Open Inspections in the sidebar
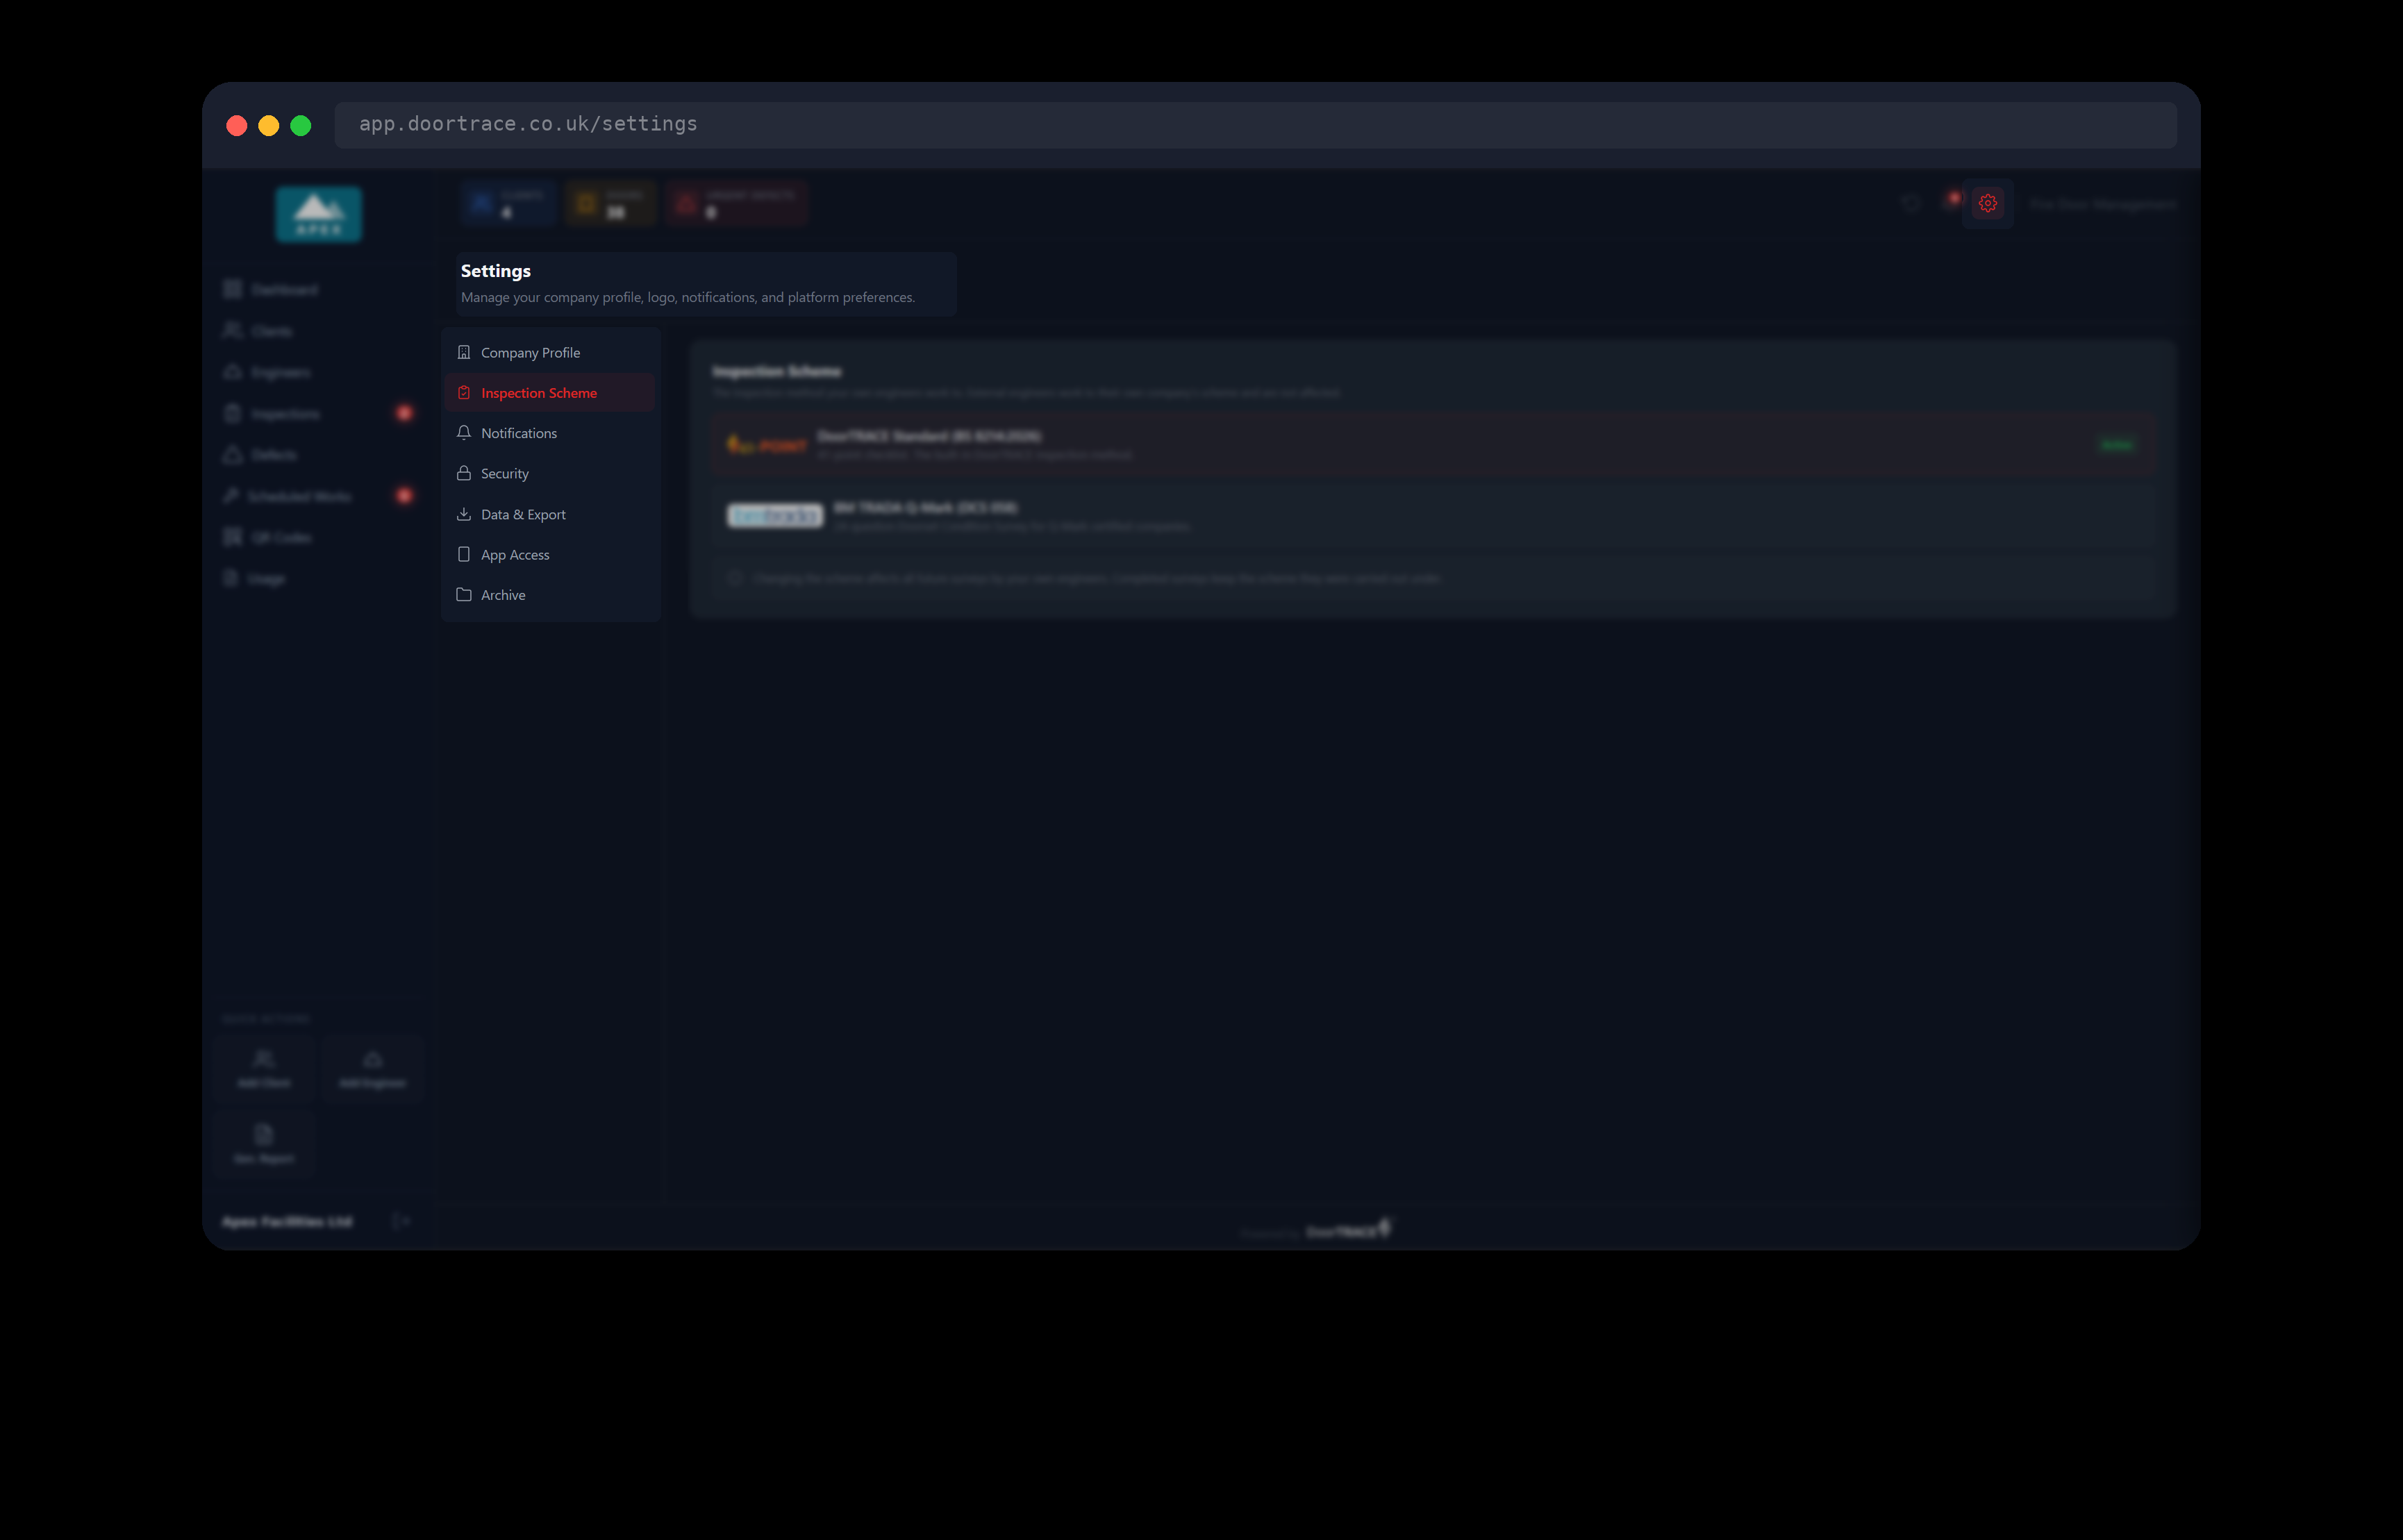Screen dimensions: 2403x1540 pos(318,414)
